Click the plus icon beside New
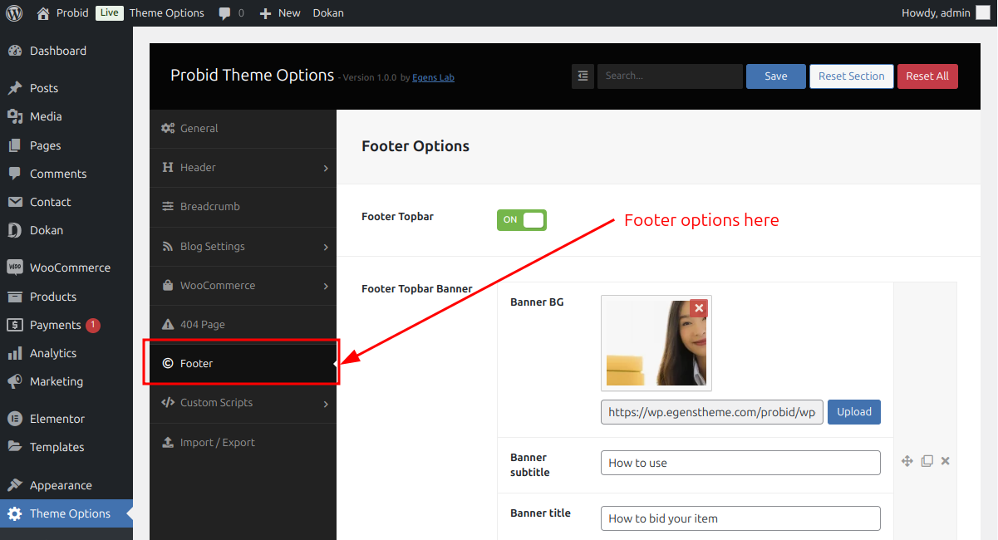Image resolution: width=998 pixels, height=540 pixels. tap(266, 13)
